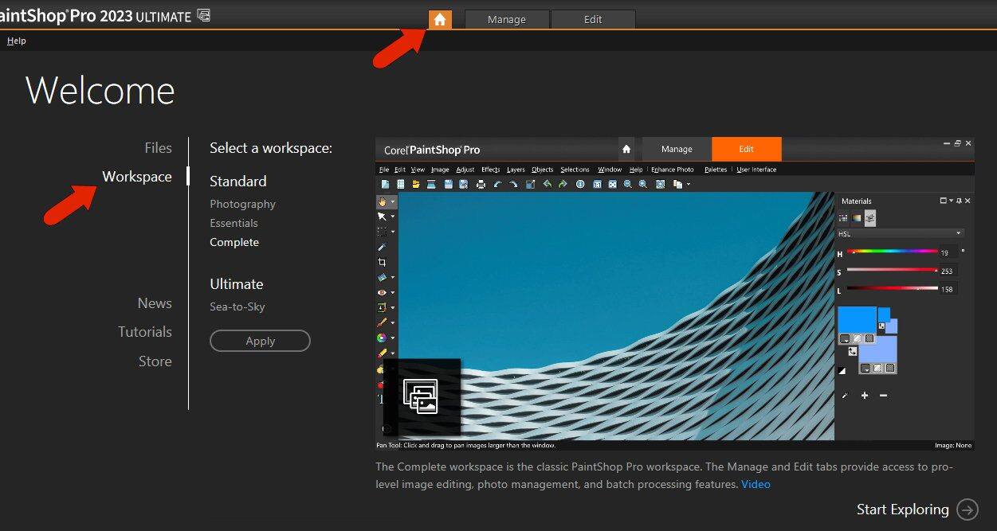997x531 pixels.
Task: Click the L value field showing 158
Action: (x=948, y=289)
